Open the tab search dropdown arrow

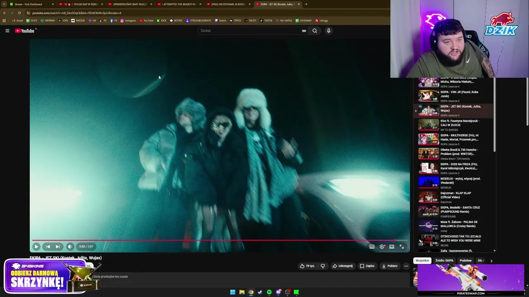coord(4,4)
